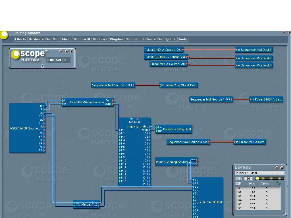Click the In3 input port on STM 1632
This screenshot has width=291, height=218.
120,137
